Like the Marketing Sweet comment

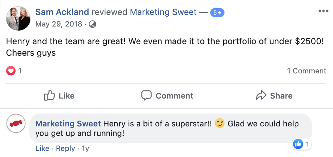(42, 149)
